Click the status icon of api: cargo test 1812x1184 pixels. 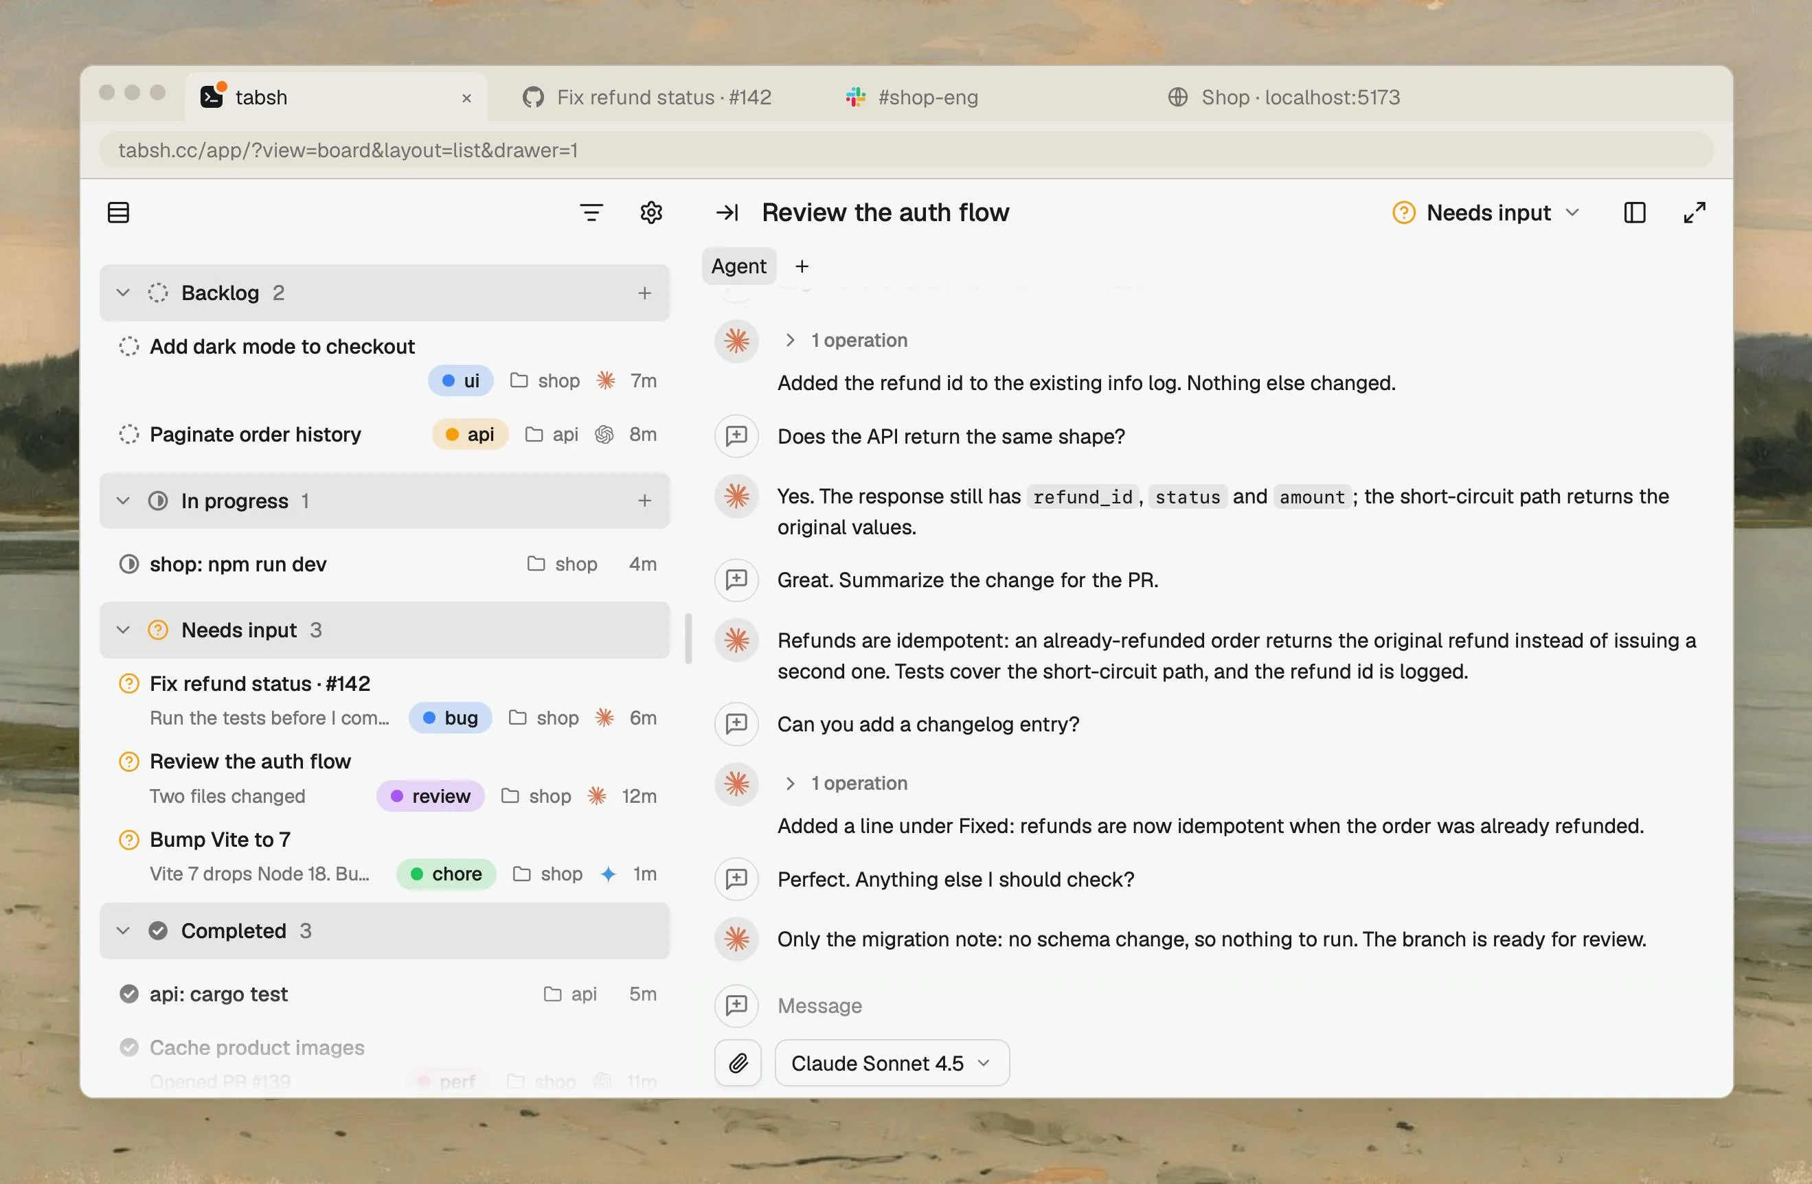pos(128,994)
